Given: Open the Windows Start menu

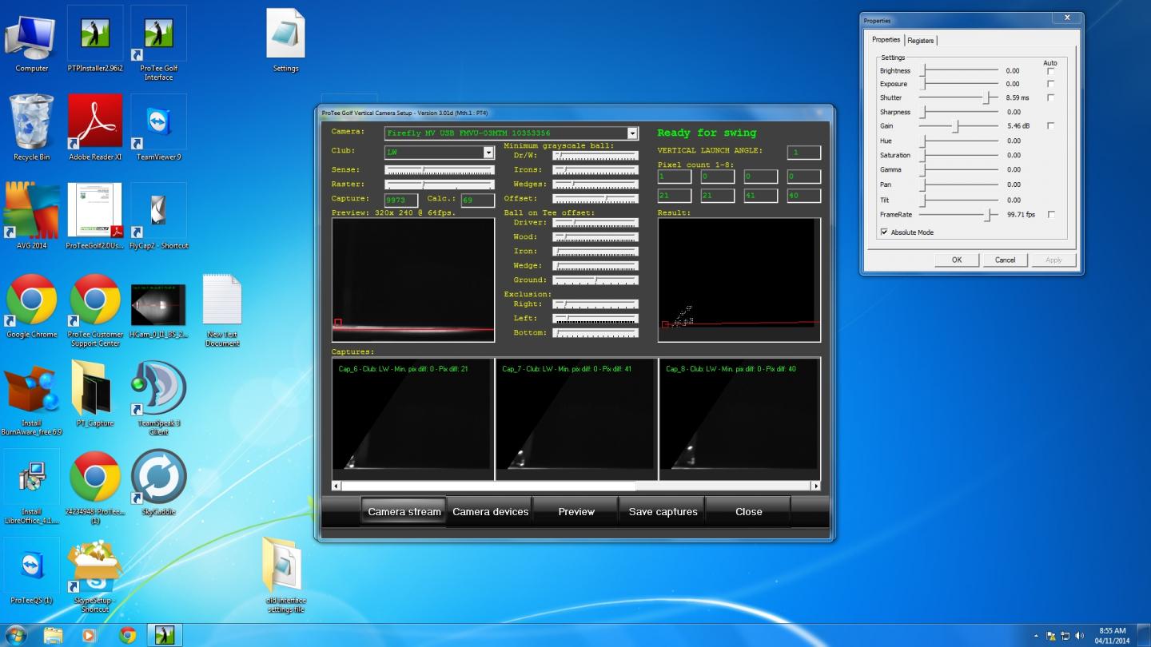Looking at the screenshot, I should [16, 636].
